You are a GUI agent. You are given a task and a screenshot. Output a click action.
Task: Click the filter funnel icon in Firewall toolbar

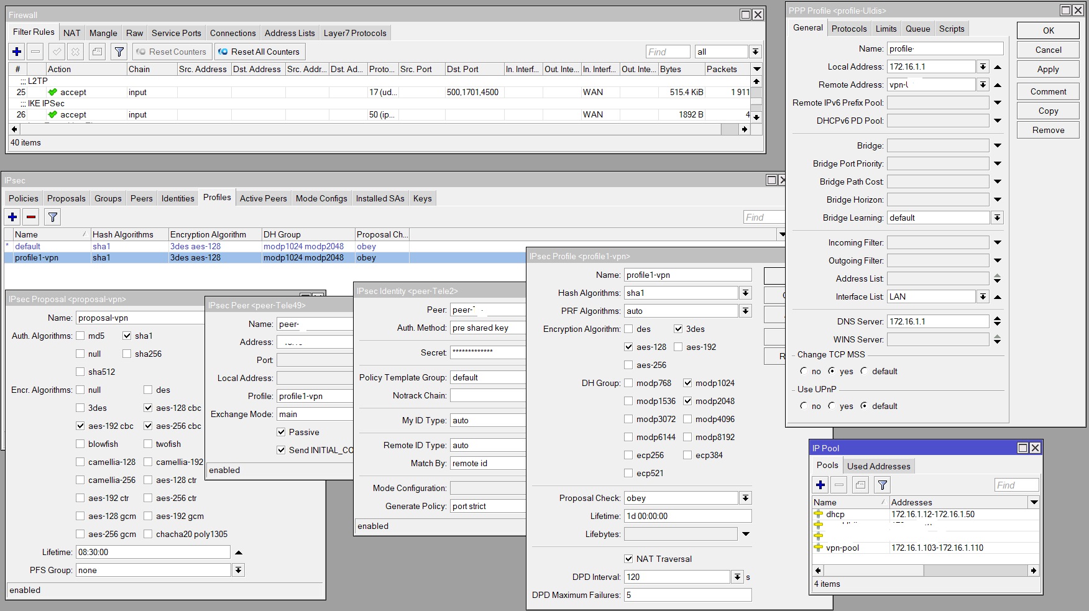point(119,52)
